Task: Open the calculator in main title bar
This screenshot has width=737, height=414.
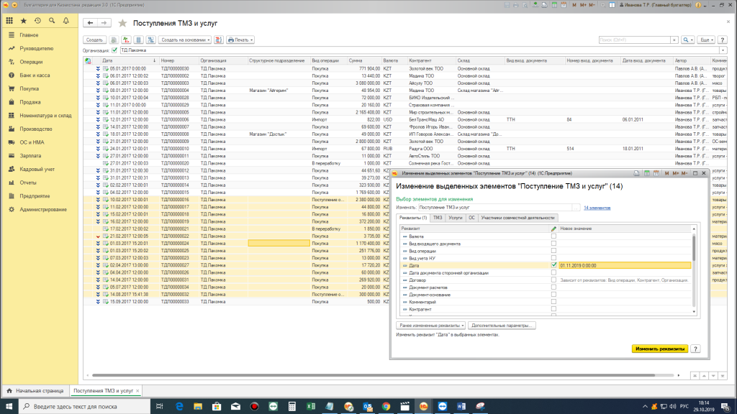Action: [x=555, y=5]
